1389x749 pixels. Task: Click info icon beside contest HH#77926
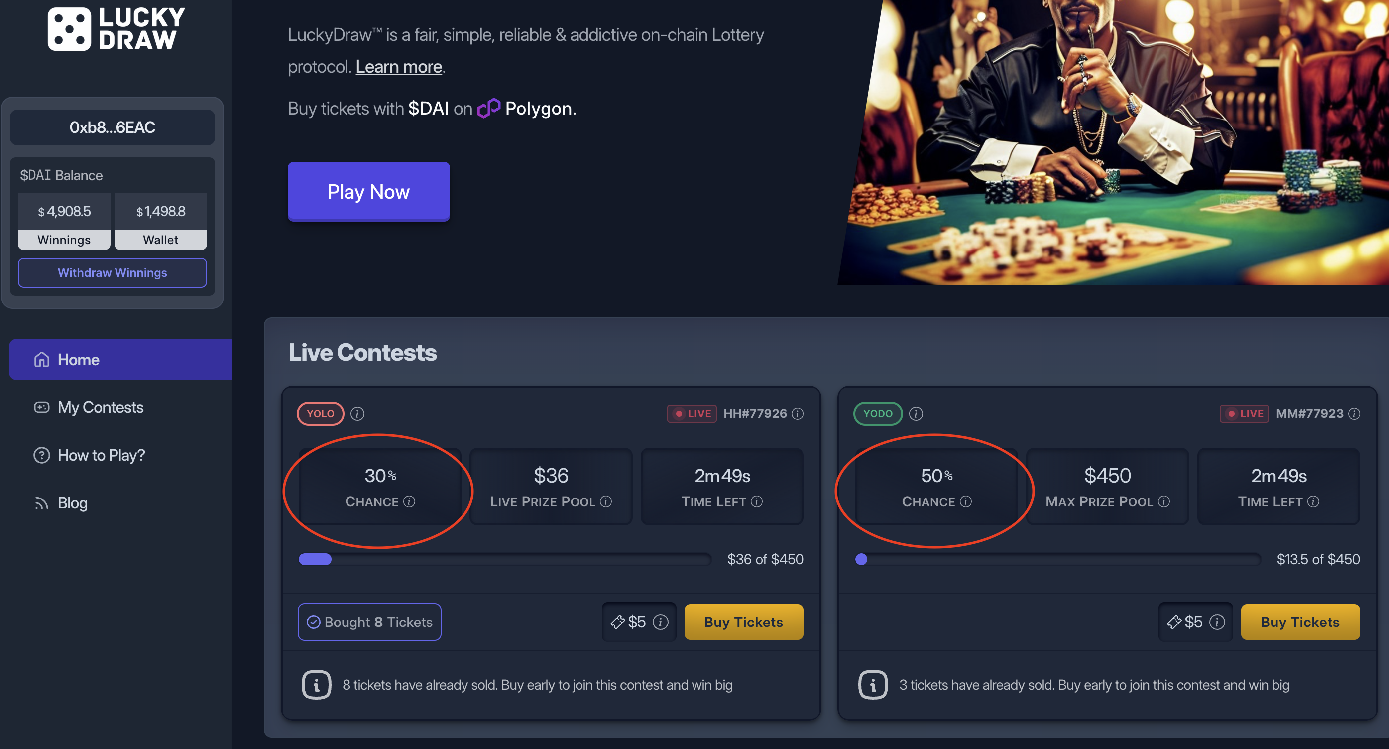point(798,414)
